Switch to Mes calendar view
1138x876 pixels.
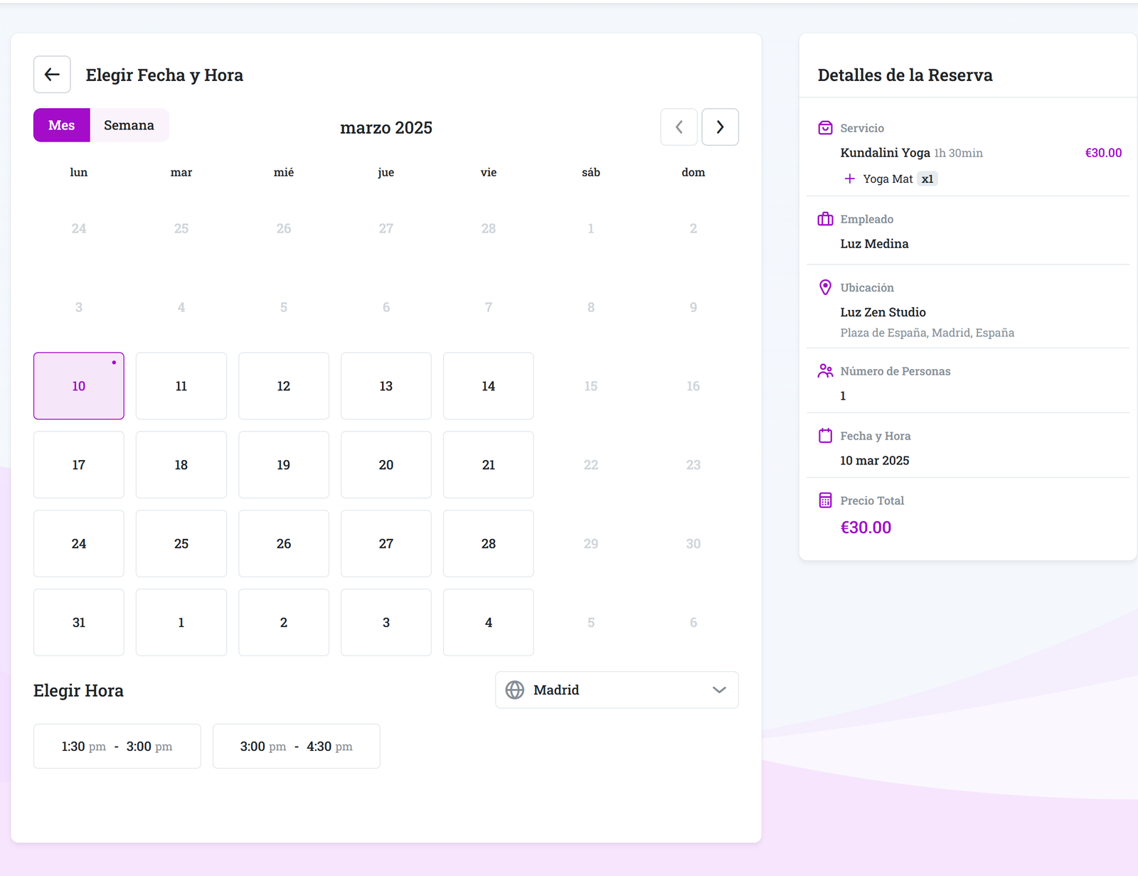(62, 125)
